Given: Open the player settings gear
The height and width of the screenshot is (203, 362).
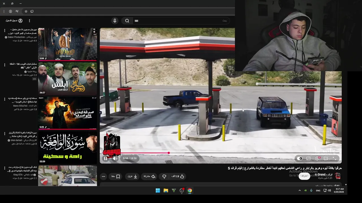Looking at the screenshot, I should point(317,158).
